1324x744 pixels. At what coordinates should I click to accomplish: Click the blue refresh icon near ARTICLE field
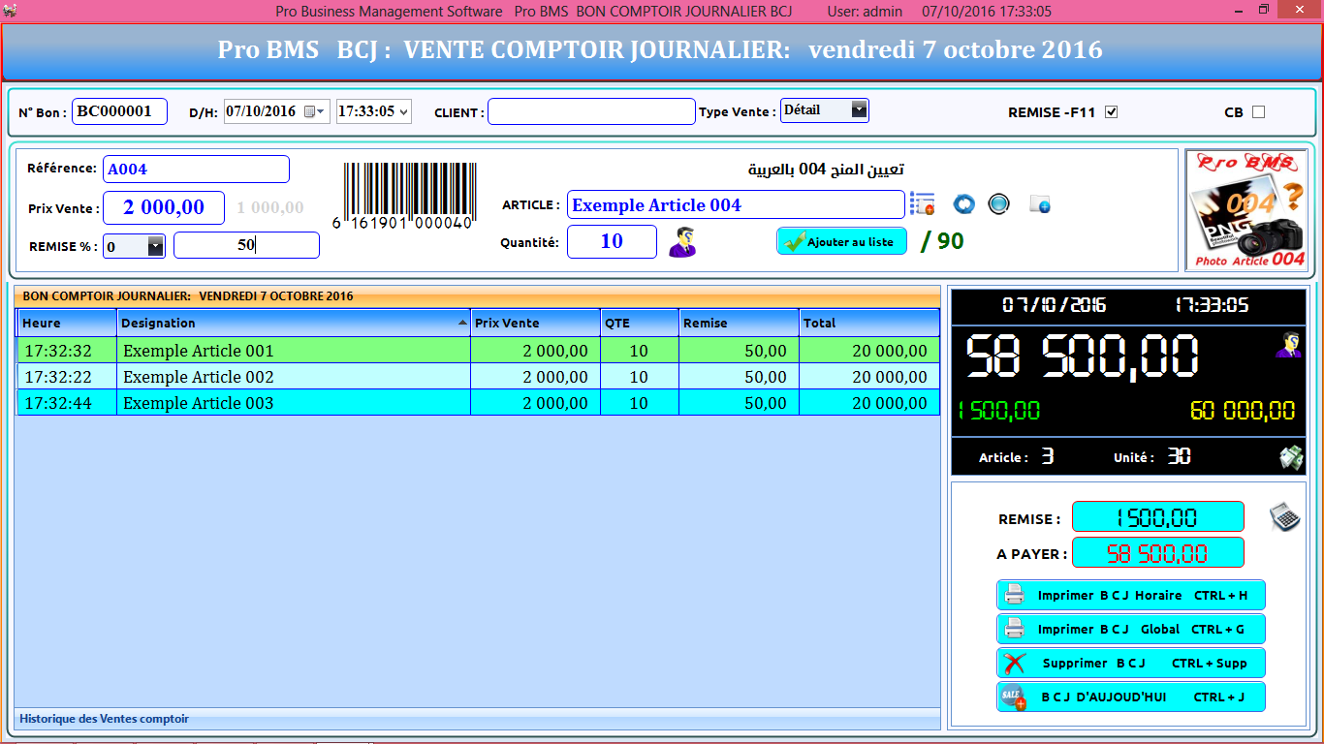pos(963,203)
